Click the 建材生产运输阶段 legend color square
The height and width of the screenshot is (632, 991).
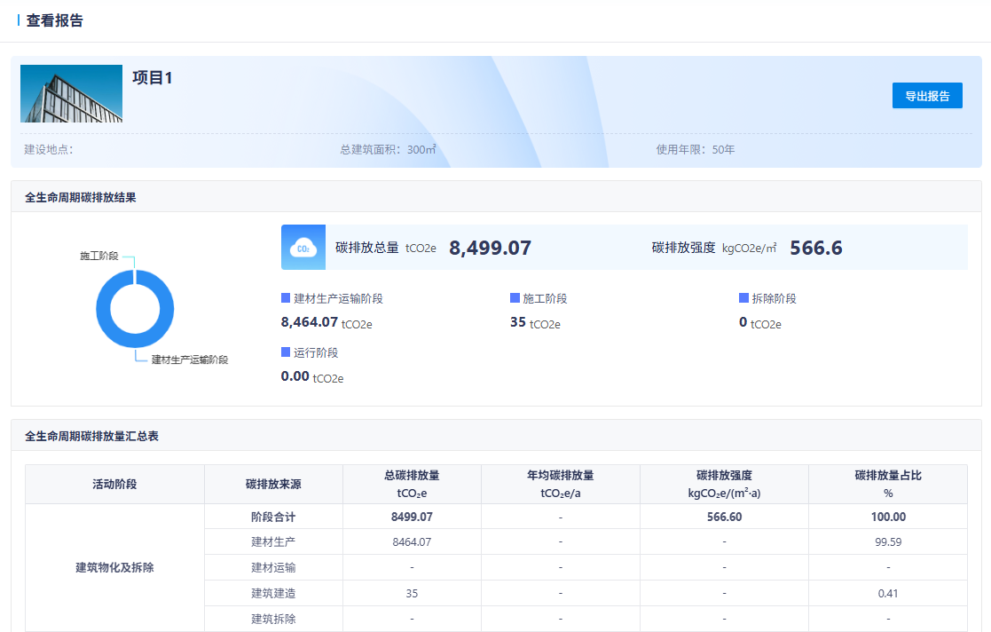point(286,298)
